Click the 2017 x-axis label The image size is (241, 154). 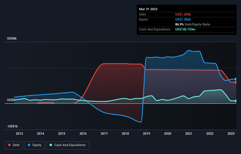coord(104,134)
